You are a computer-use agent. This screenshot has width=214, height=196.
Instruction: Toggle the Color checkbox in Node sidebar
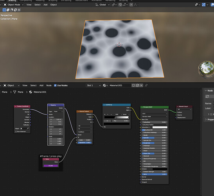[x=211, y=114]
